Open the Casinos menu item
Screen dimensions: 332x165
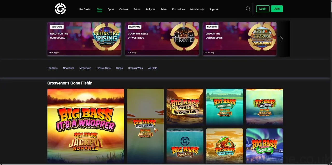coord(124,9)
